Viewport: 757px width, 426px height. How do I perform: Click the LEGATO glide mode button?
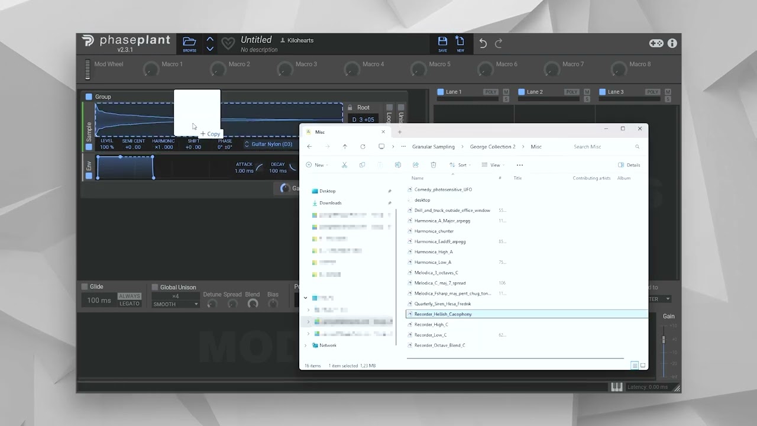(130, 304)
